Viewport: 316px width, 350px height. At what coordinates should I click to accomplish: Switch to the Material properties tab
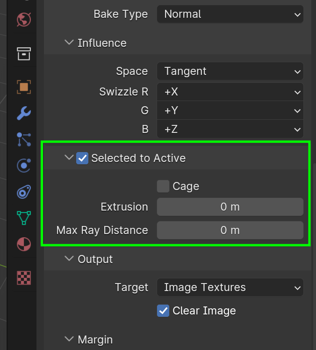click(24, 244)
